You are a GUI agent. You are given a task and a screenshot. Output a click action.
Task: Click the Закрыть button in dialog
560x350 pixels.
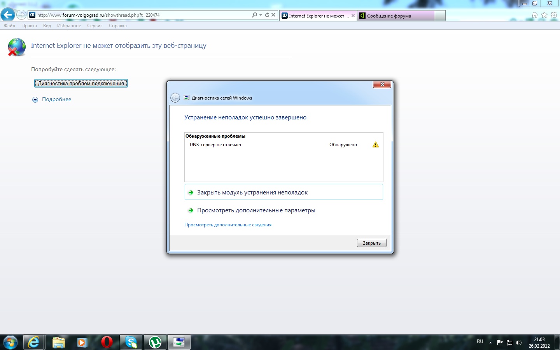[371, 243]
